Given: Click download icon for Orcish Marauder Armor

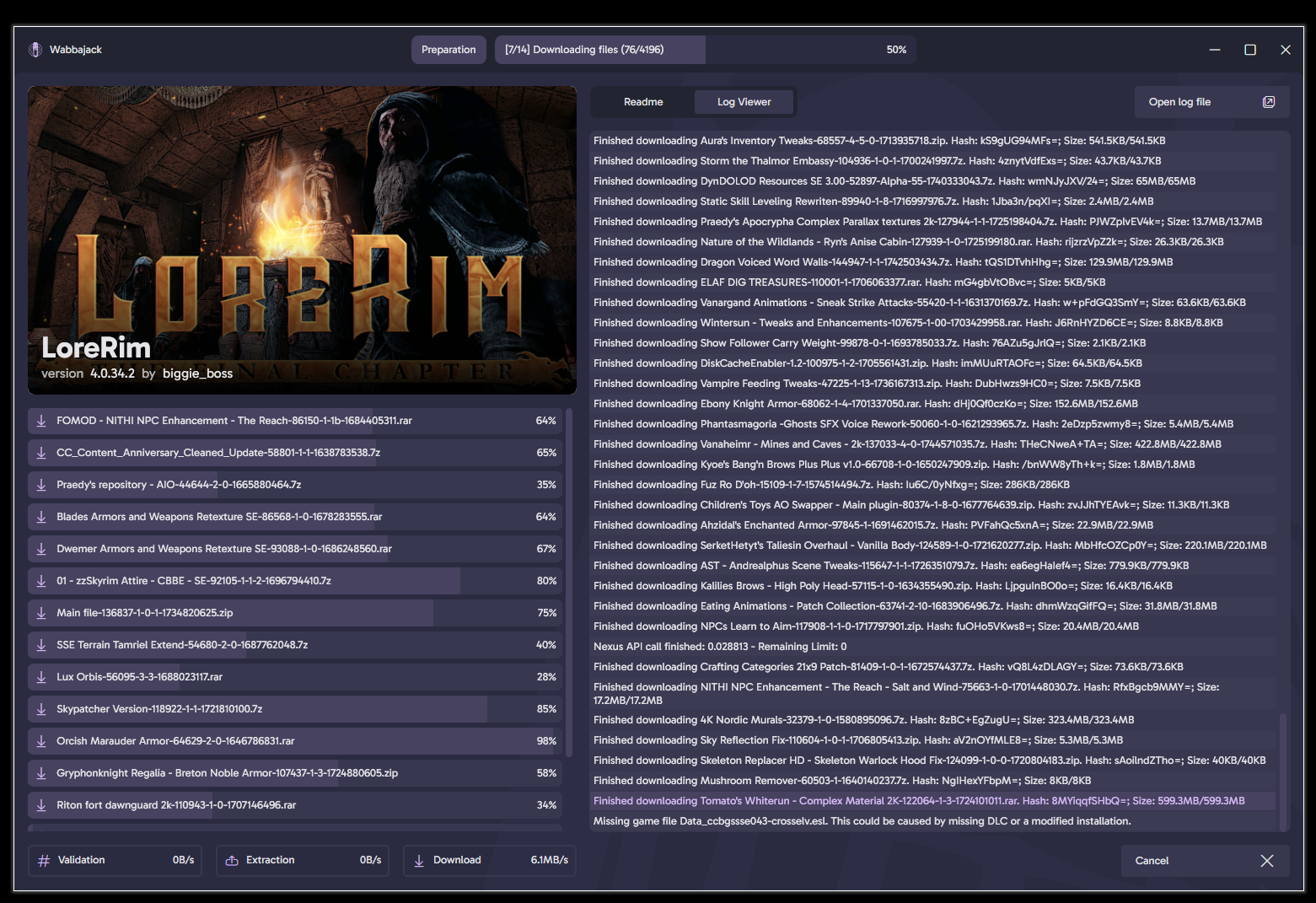Looking at the screenshot, I should point(41,741).
